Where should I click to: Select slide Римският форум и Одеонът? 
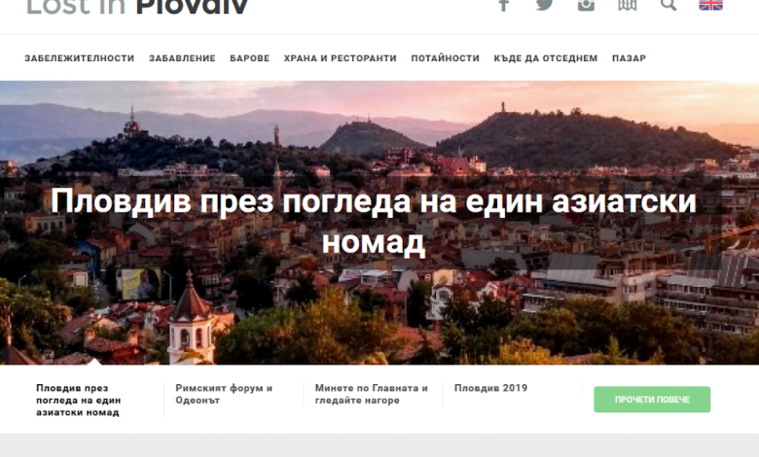tap(224, 394)
